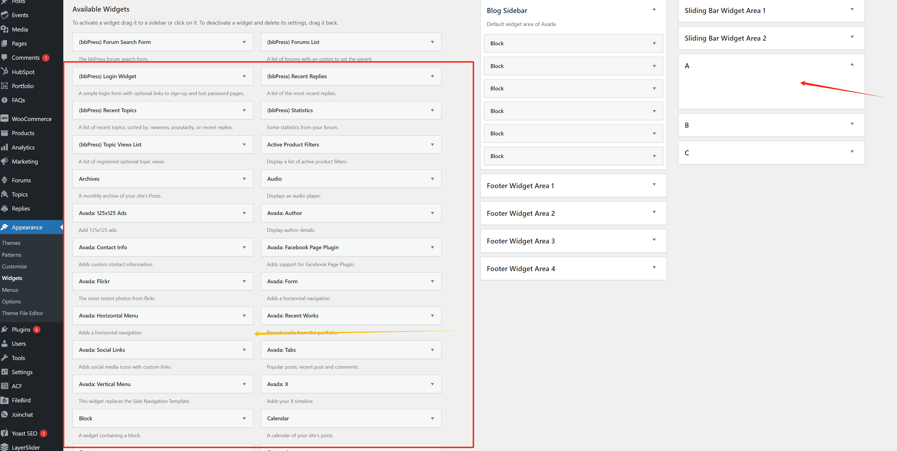Collapse widget area A
Viewport: 897px width, 451px height.
click(852, 65)
